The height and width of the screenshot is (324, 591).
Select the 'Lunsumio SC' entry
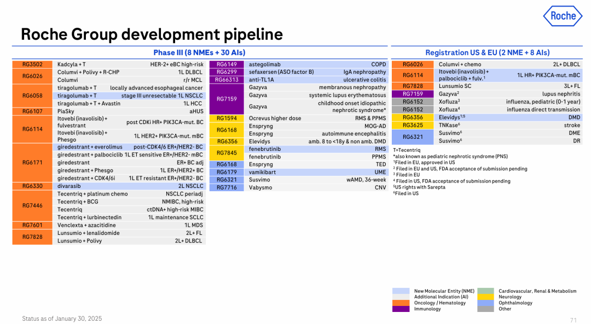click(x=455, y=86)
